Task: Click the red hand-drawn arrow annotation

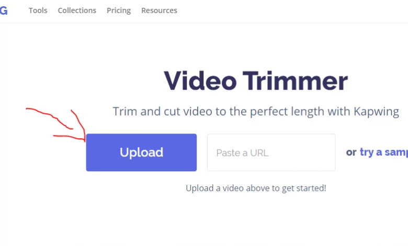Action: tap(56, 125)
